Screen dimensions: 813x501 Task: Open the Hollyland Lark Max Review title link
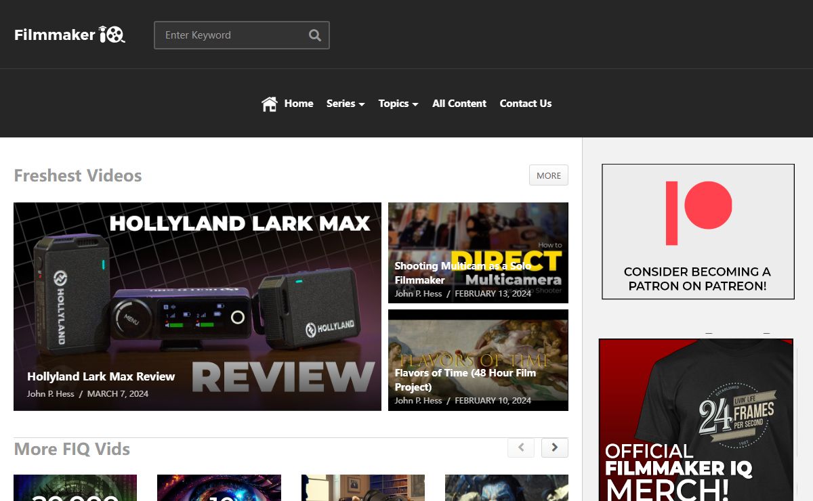(x=101, y=376)
